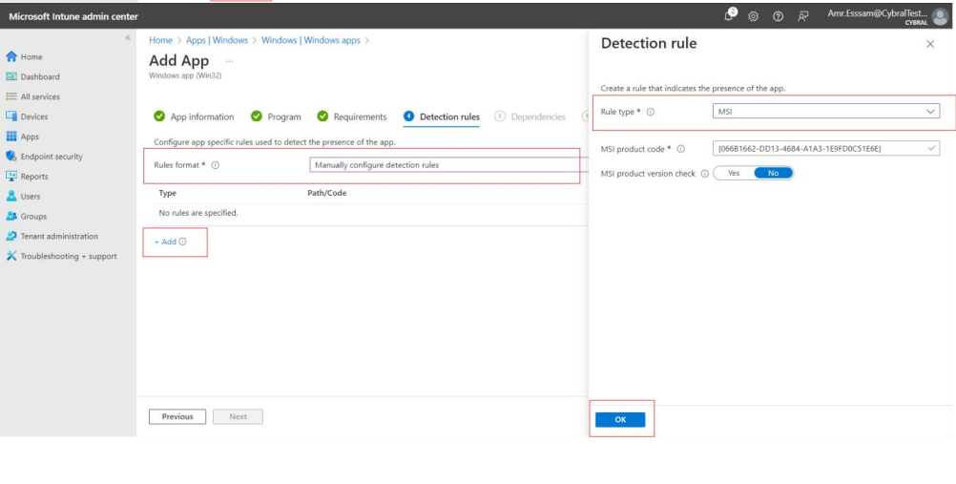This screenshot has width=956, height=484.
Task: Click OK to save detection rule
Action: 620,419
